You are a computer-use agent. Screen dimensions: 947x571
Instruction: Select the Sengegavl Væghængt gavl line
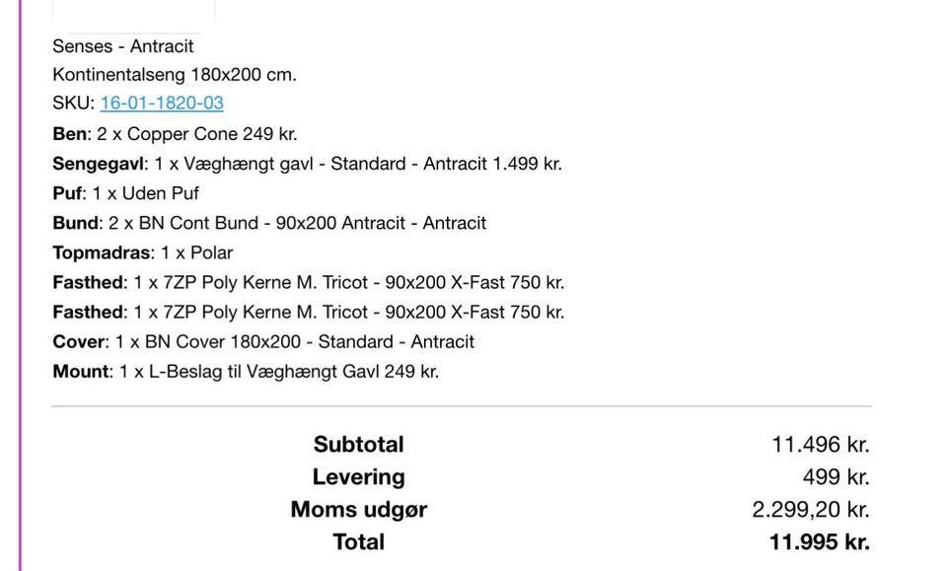point(307,164)
